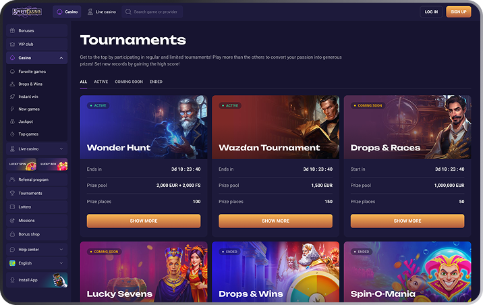Switch to the Coming Soon tab

pyautogui.click(x=129, y=82)
